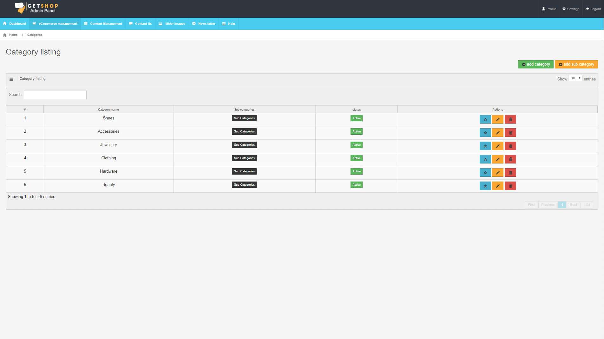Click the trash icon for Beauty row
Screen dimensions: 604x339
(x=510, y=186)
